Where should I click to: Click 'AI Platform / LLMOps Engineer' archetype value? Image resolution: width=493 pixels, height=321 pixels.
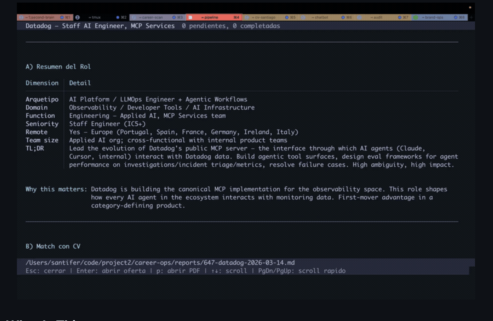pyautogui.click(x=158, y=99)
